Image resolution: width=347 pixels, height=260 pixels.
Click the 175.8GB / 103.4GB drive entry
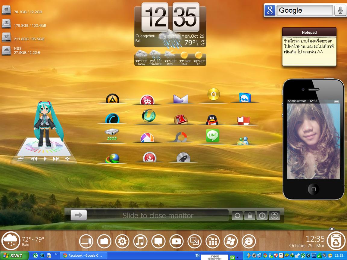(x=24, y=24)
